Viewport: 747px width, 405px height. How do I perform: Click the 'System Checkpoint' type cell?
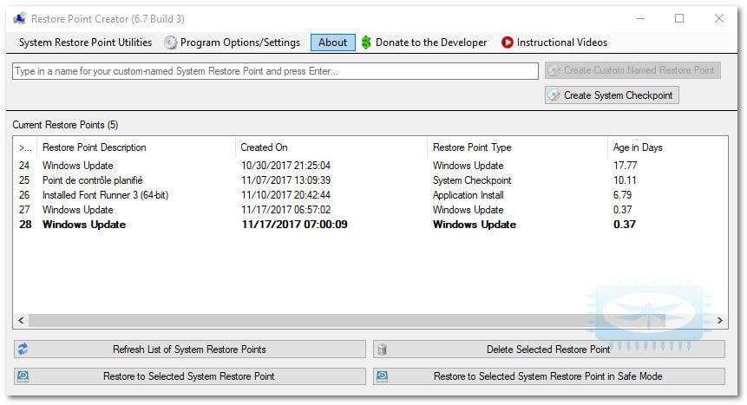(x=472, y=180)
